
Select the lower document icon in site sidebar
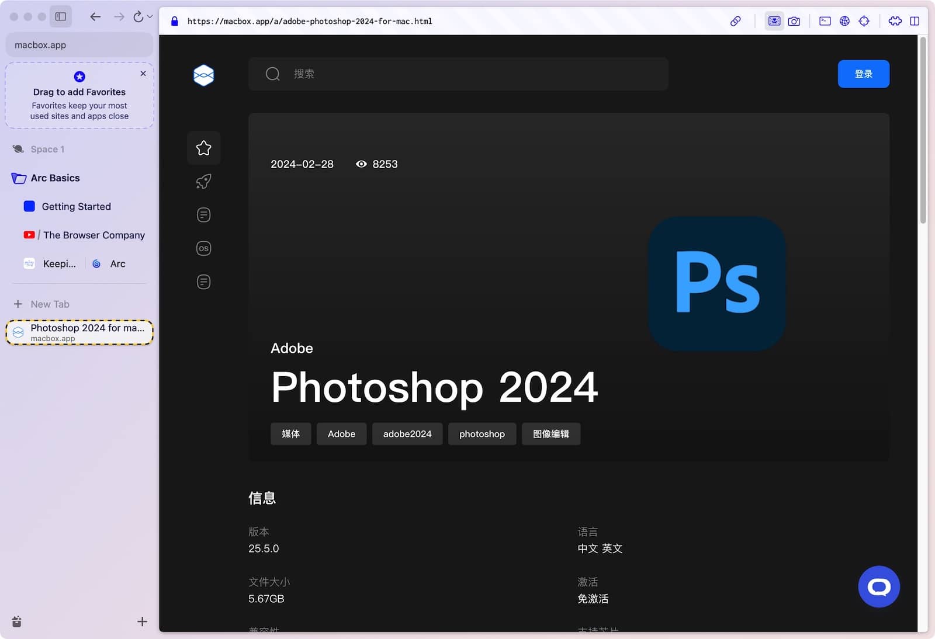(203, 282)
